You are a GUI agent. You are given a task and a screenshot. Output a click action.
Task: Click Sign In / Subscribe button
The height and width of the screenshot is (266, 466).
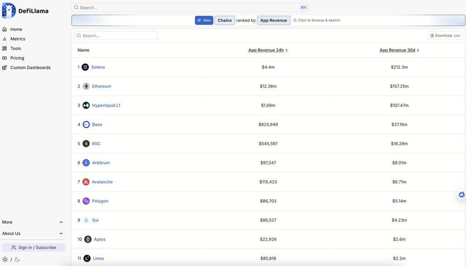click(33, 247)
